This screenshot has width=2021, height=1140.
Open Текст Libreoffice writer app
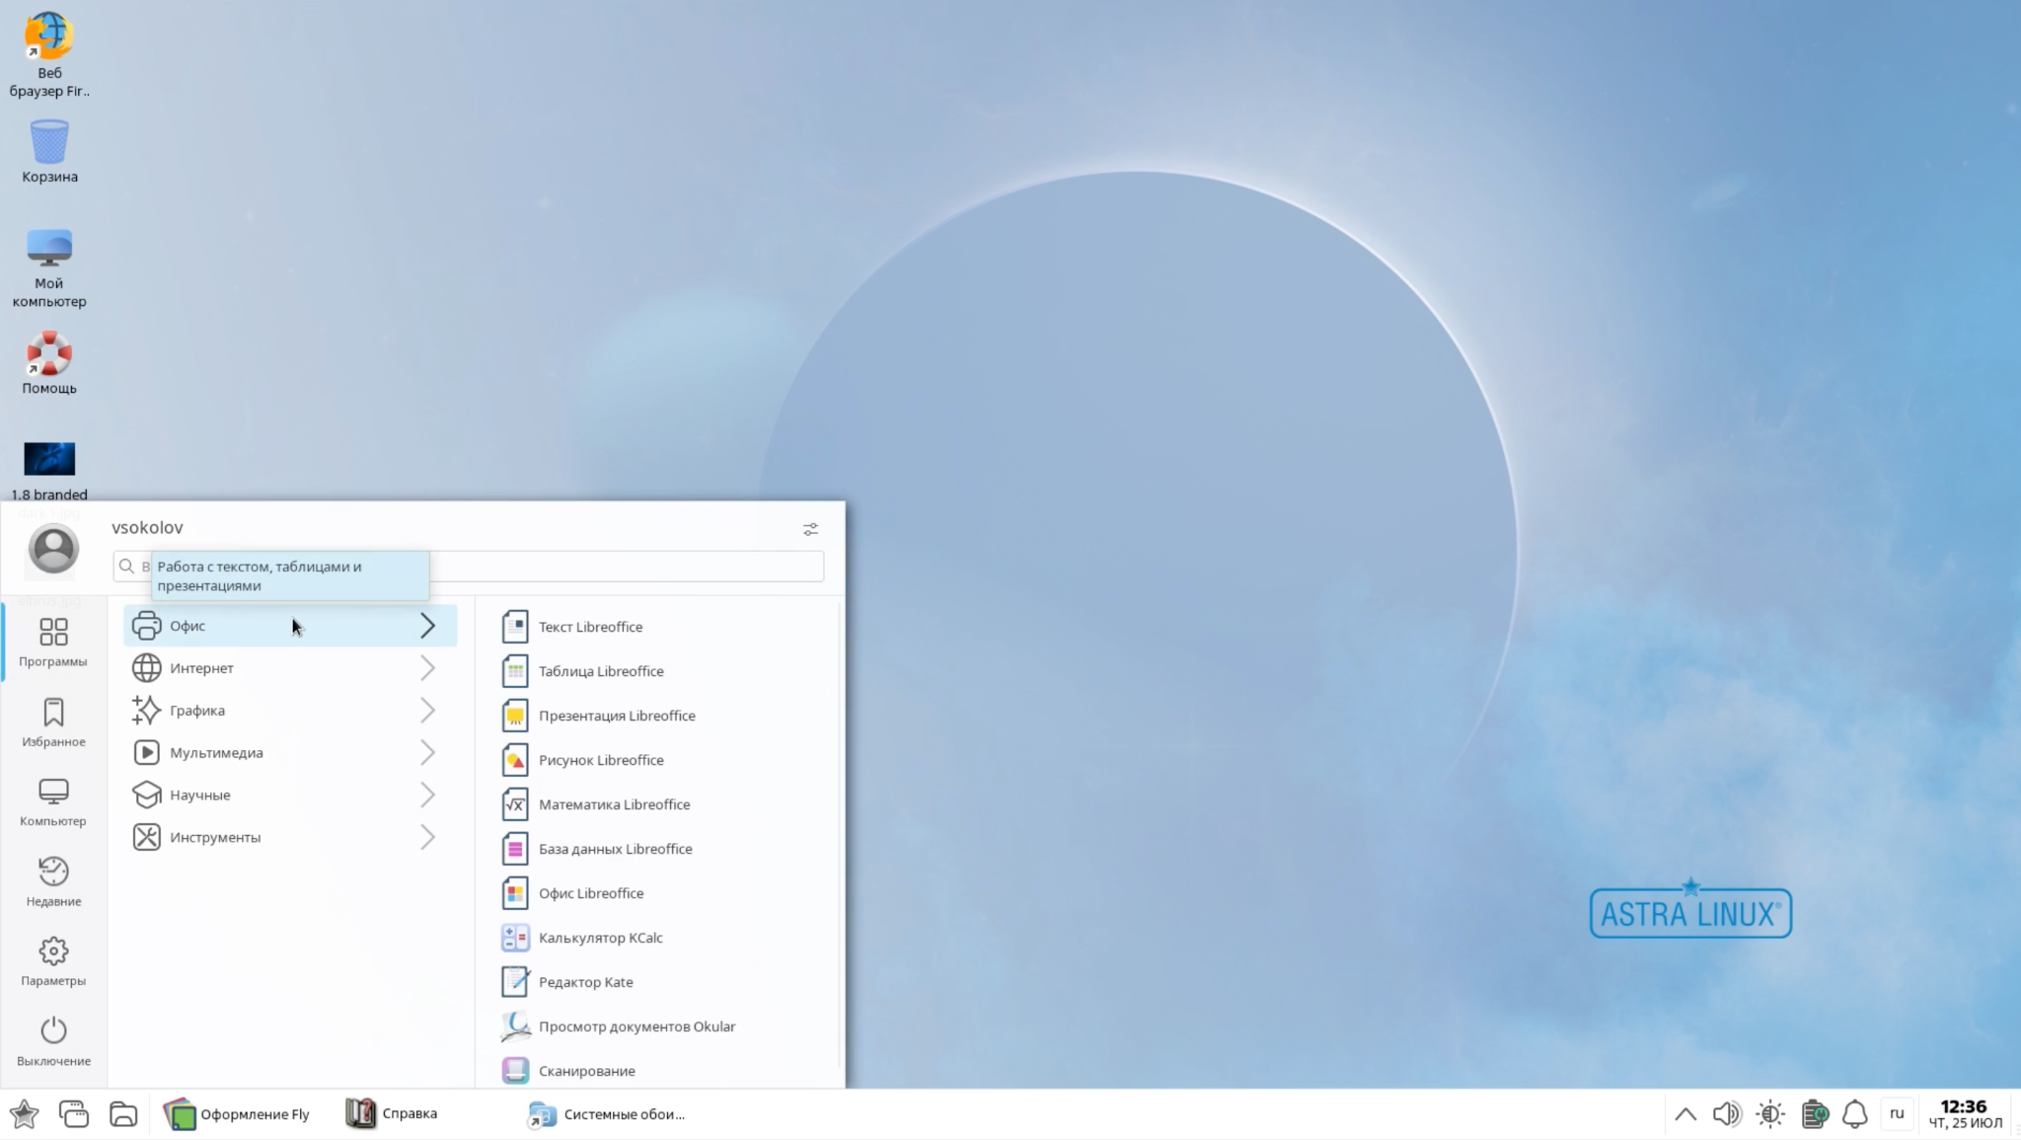[x=589, y=627]
